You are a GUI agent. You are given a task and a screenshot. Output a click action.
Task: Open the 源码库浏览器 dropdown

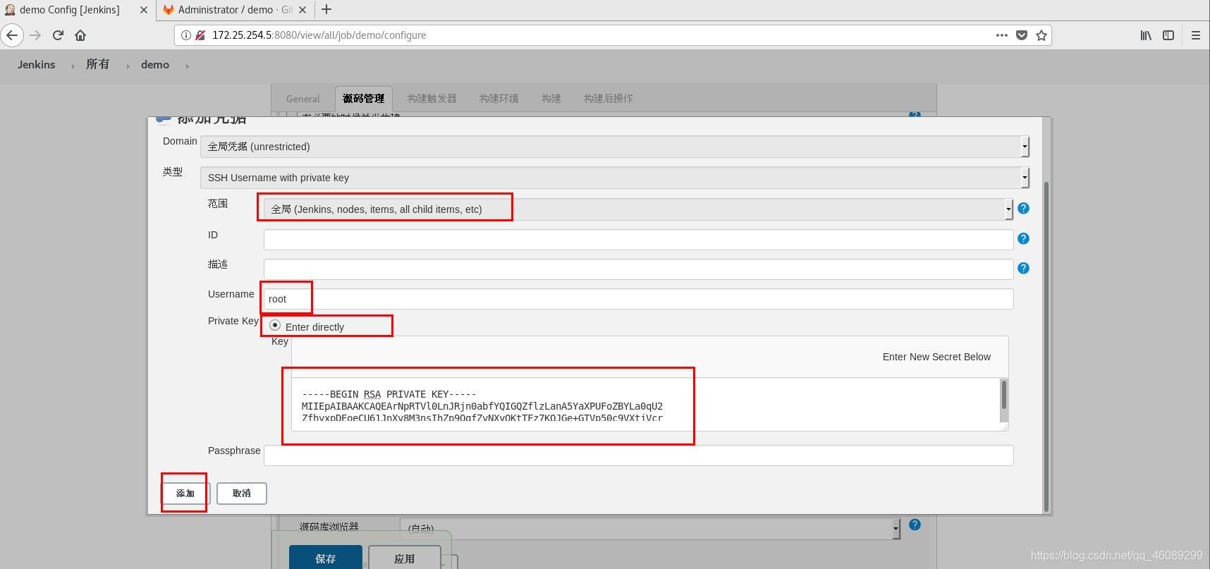tap(649, 528)
